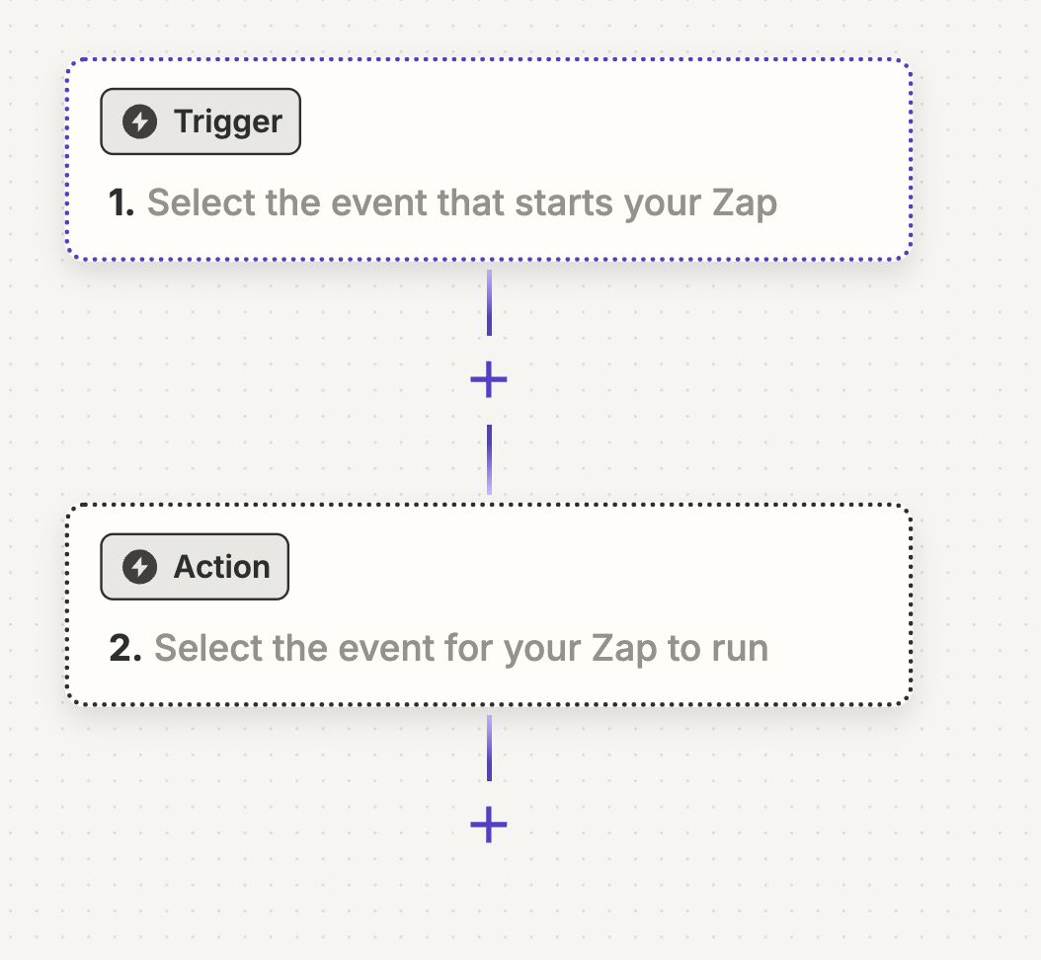Click the lightning bolt icon in Action badge
Viewport: 1041px width, 960px height.
point(140,567)
